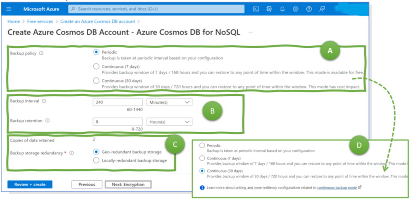This screenshot has width=412, height=201.
Task: Focus the Search resources, services, and docs box
Action: [156, 9]
